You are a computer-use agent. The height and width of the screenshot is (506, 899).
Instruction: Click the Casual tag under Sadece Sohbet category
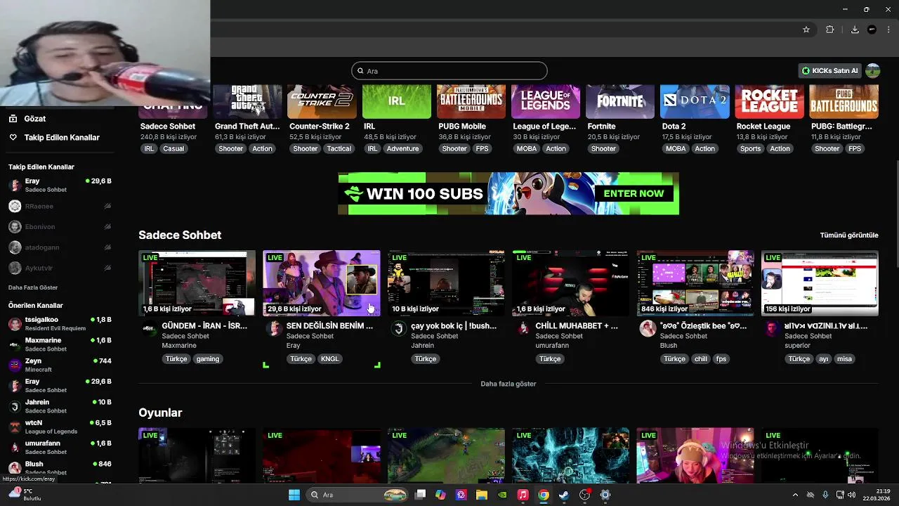[173, 148]
